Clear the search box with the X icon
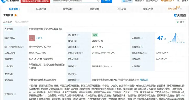 [x=98, y=1]
